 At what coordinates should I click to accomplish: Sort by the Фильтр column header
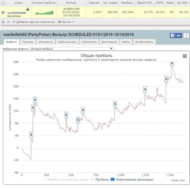point(71,3)
